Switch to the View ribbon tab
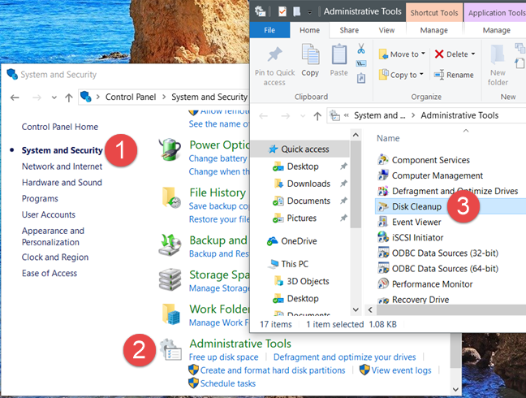This screenshot has height=398, width=526. pos(386,30)
